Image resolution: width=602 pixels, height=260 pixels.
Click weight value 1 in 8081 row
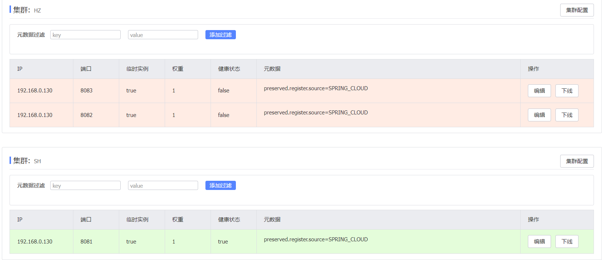click(174, 242)
